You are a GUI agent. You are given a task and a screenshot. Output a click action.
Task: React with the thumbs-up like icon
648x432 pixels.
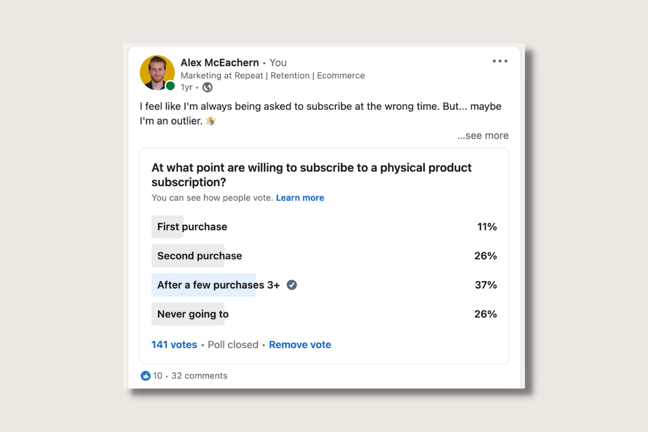tap(145, 376)
